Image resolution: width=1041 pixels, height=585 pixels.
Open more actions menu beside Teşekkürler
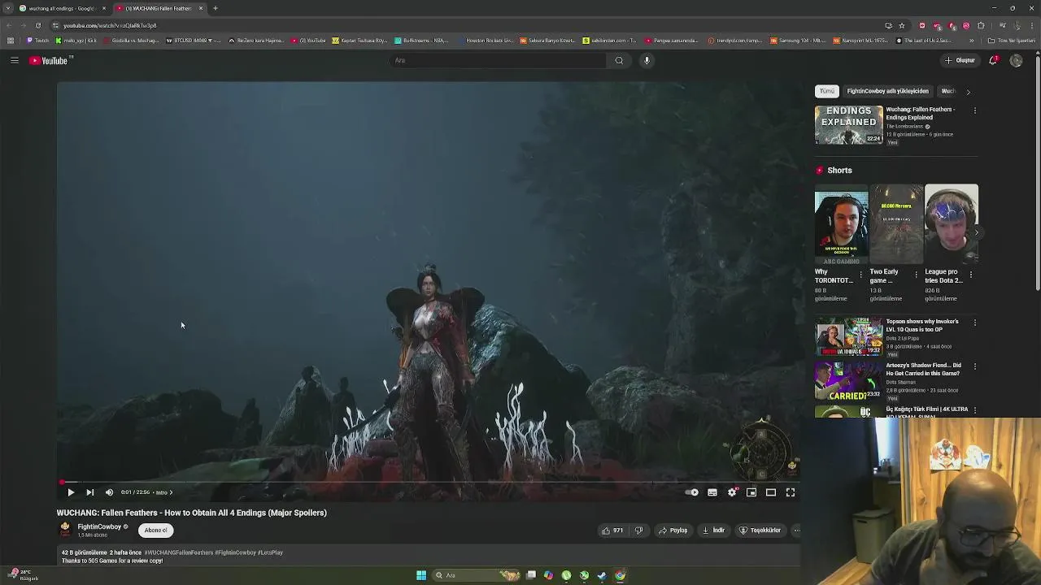(797, 531)
